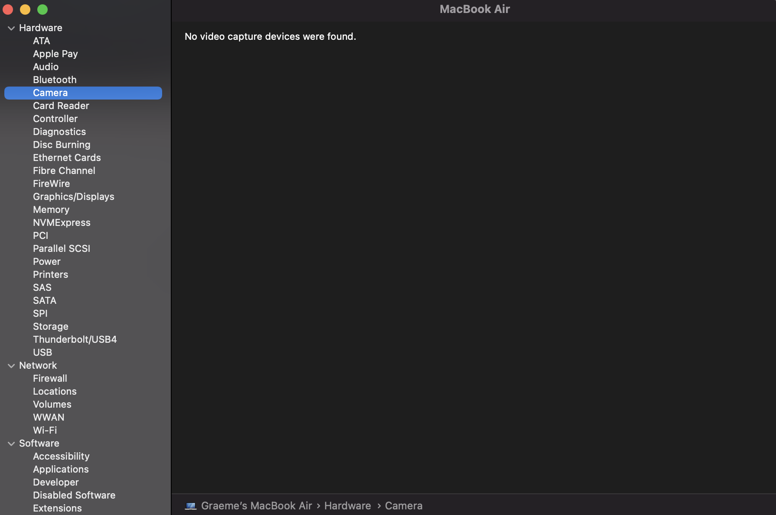Viewport: 776px width, 515px height.
Task: Jump to Hardware in the path bar
Action: click(348, 505)
